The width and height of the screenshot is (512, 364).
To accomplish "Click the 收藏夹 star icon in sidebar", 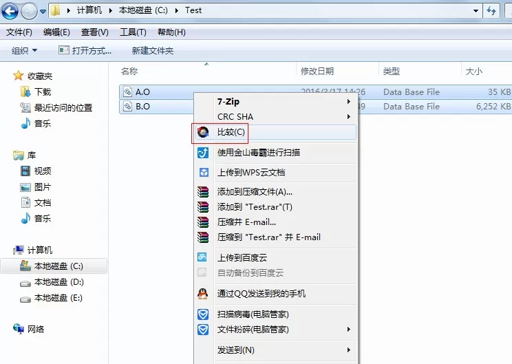I will click(19, 76).
